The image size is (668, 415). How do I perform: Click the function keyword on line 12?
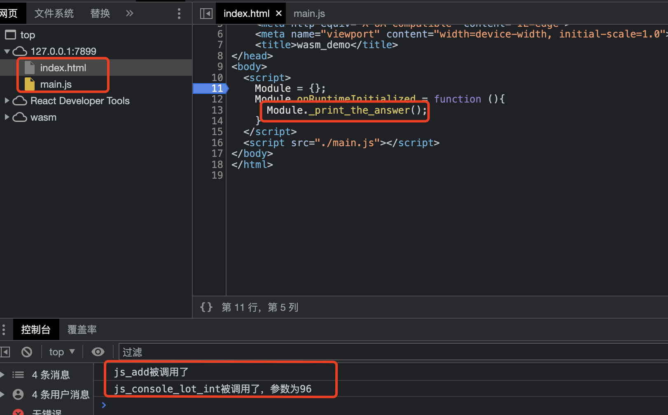tap(458, 99)
